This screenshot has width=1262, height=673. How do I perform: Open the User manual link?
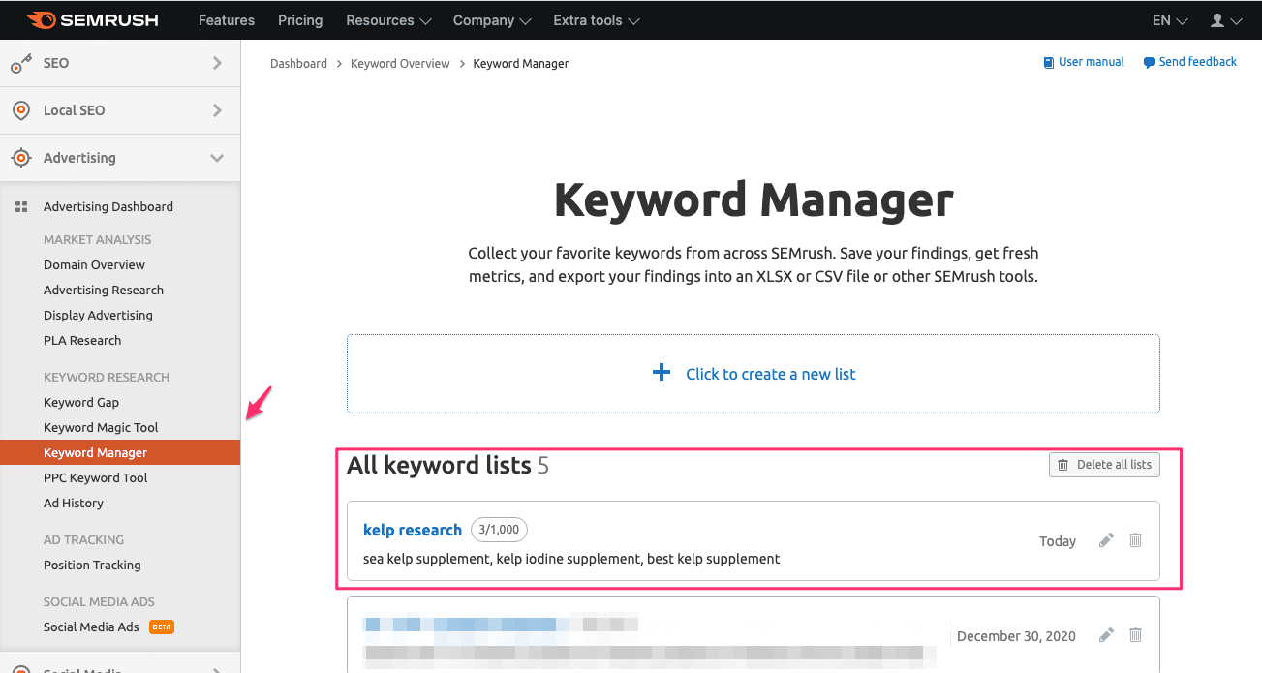(1092, 62)
